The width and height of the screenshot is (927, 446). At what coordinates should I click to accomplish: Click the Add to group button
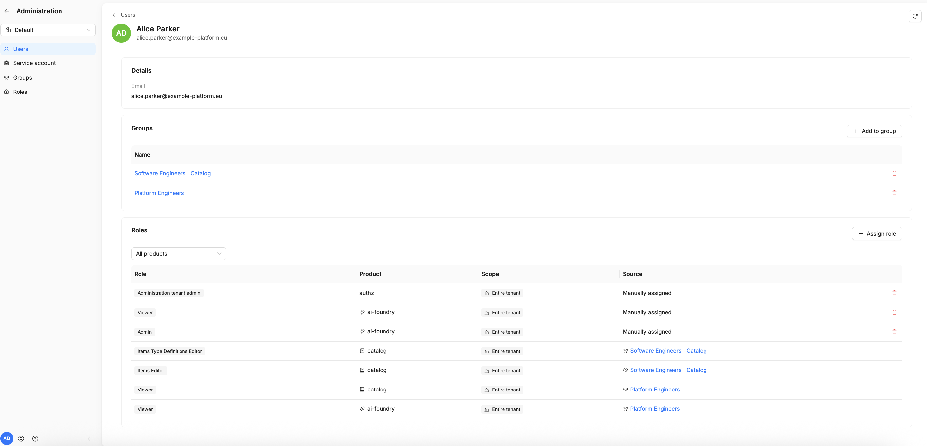click(x=874, y=131)
